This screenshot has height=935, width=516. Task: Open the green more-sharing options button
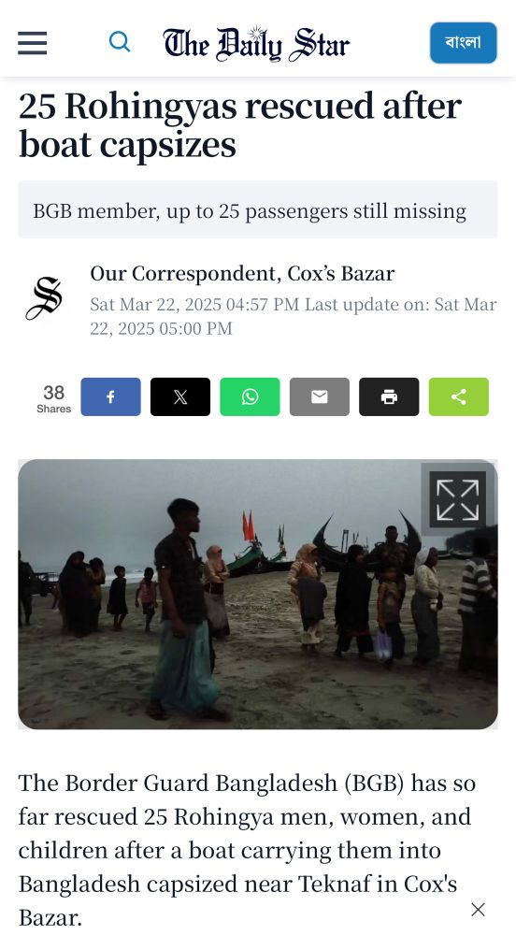pyautogui.click(x=458, y=396)
